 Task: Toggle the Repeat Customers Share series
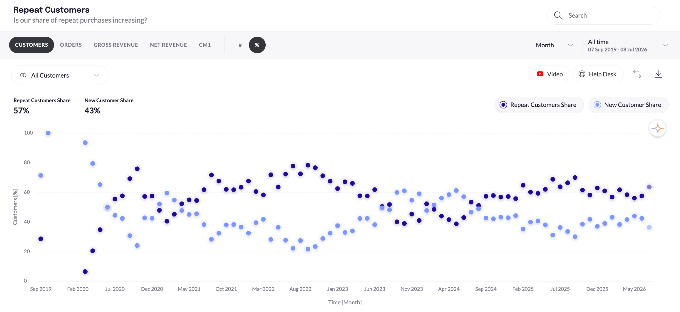click(539, 105)
